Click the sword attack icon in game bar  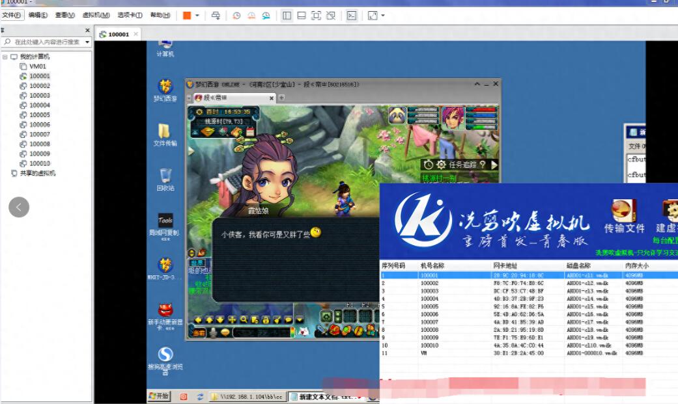(322, 331)
